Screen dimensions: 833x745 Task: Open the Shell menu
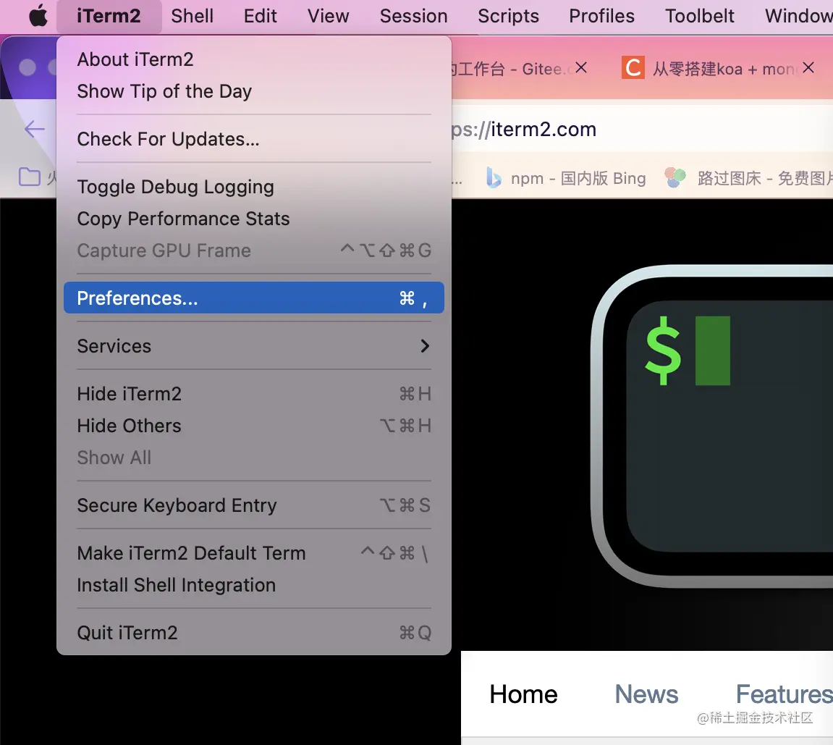[x=192, y=16]
